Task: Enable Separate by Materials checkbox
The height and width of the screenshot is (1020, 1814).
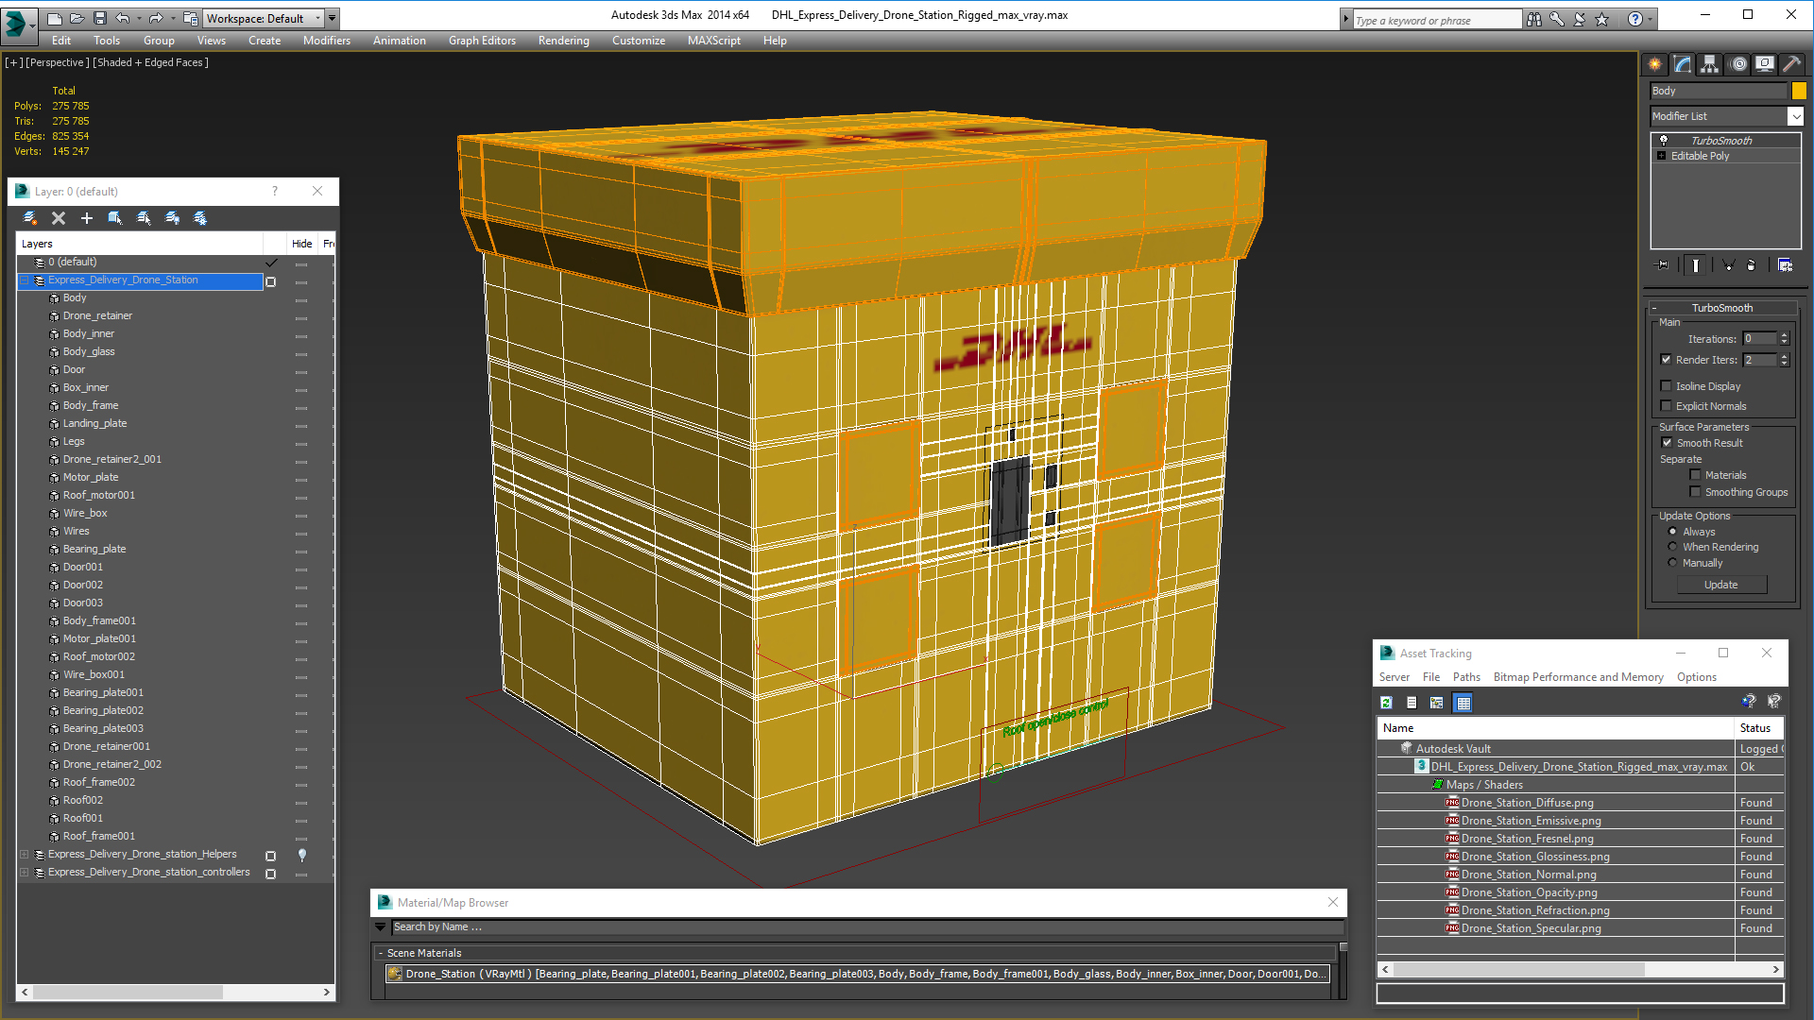Action: point(1696,475)
